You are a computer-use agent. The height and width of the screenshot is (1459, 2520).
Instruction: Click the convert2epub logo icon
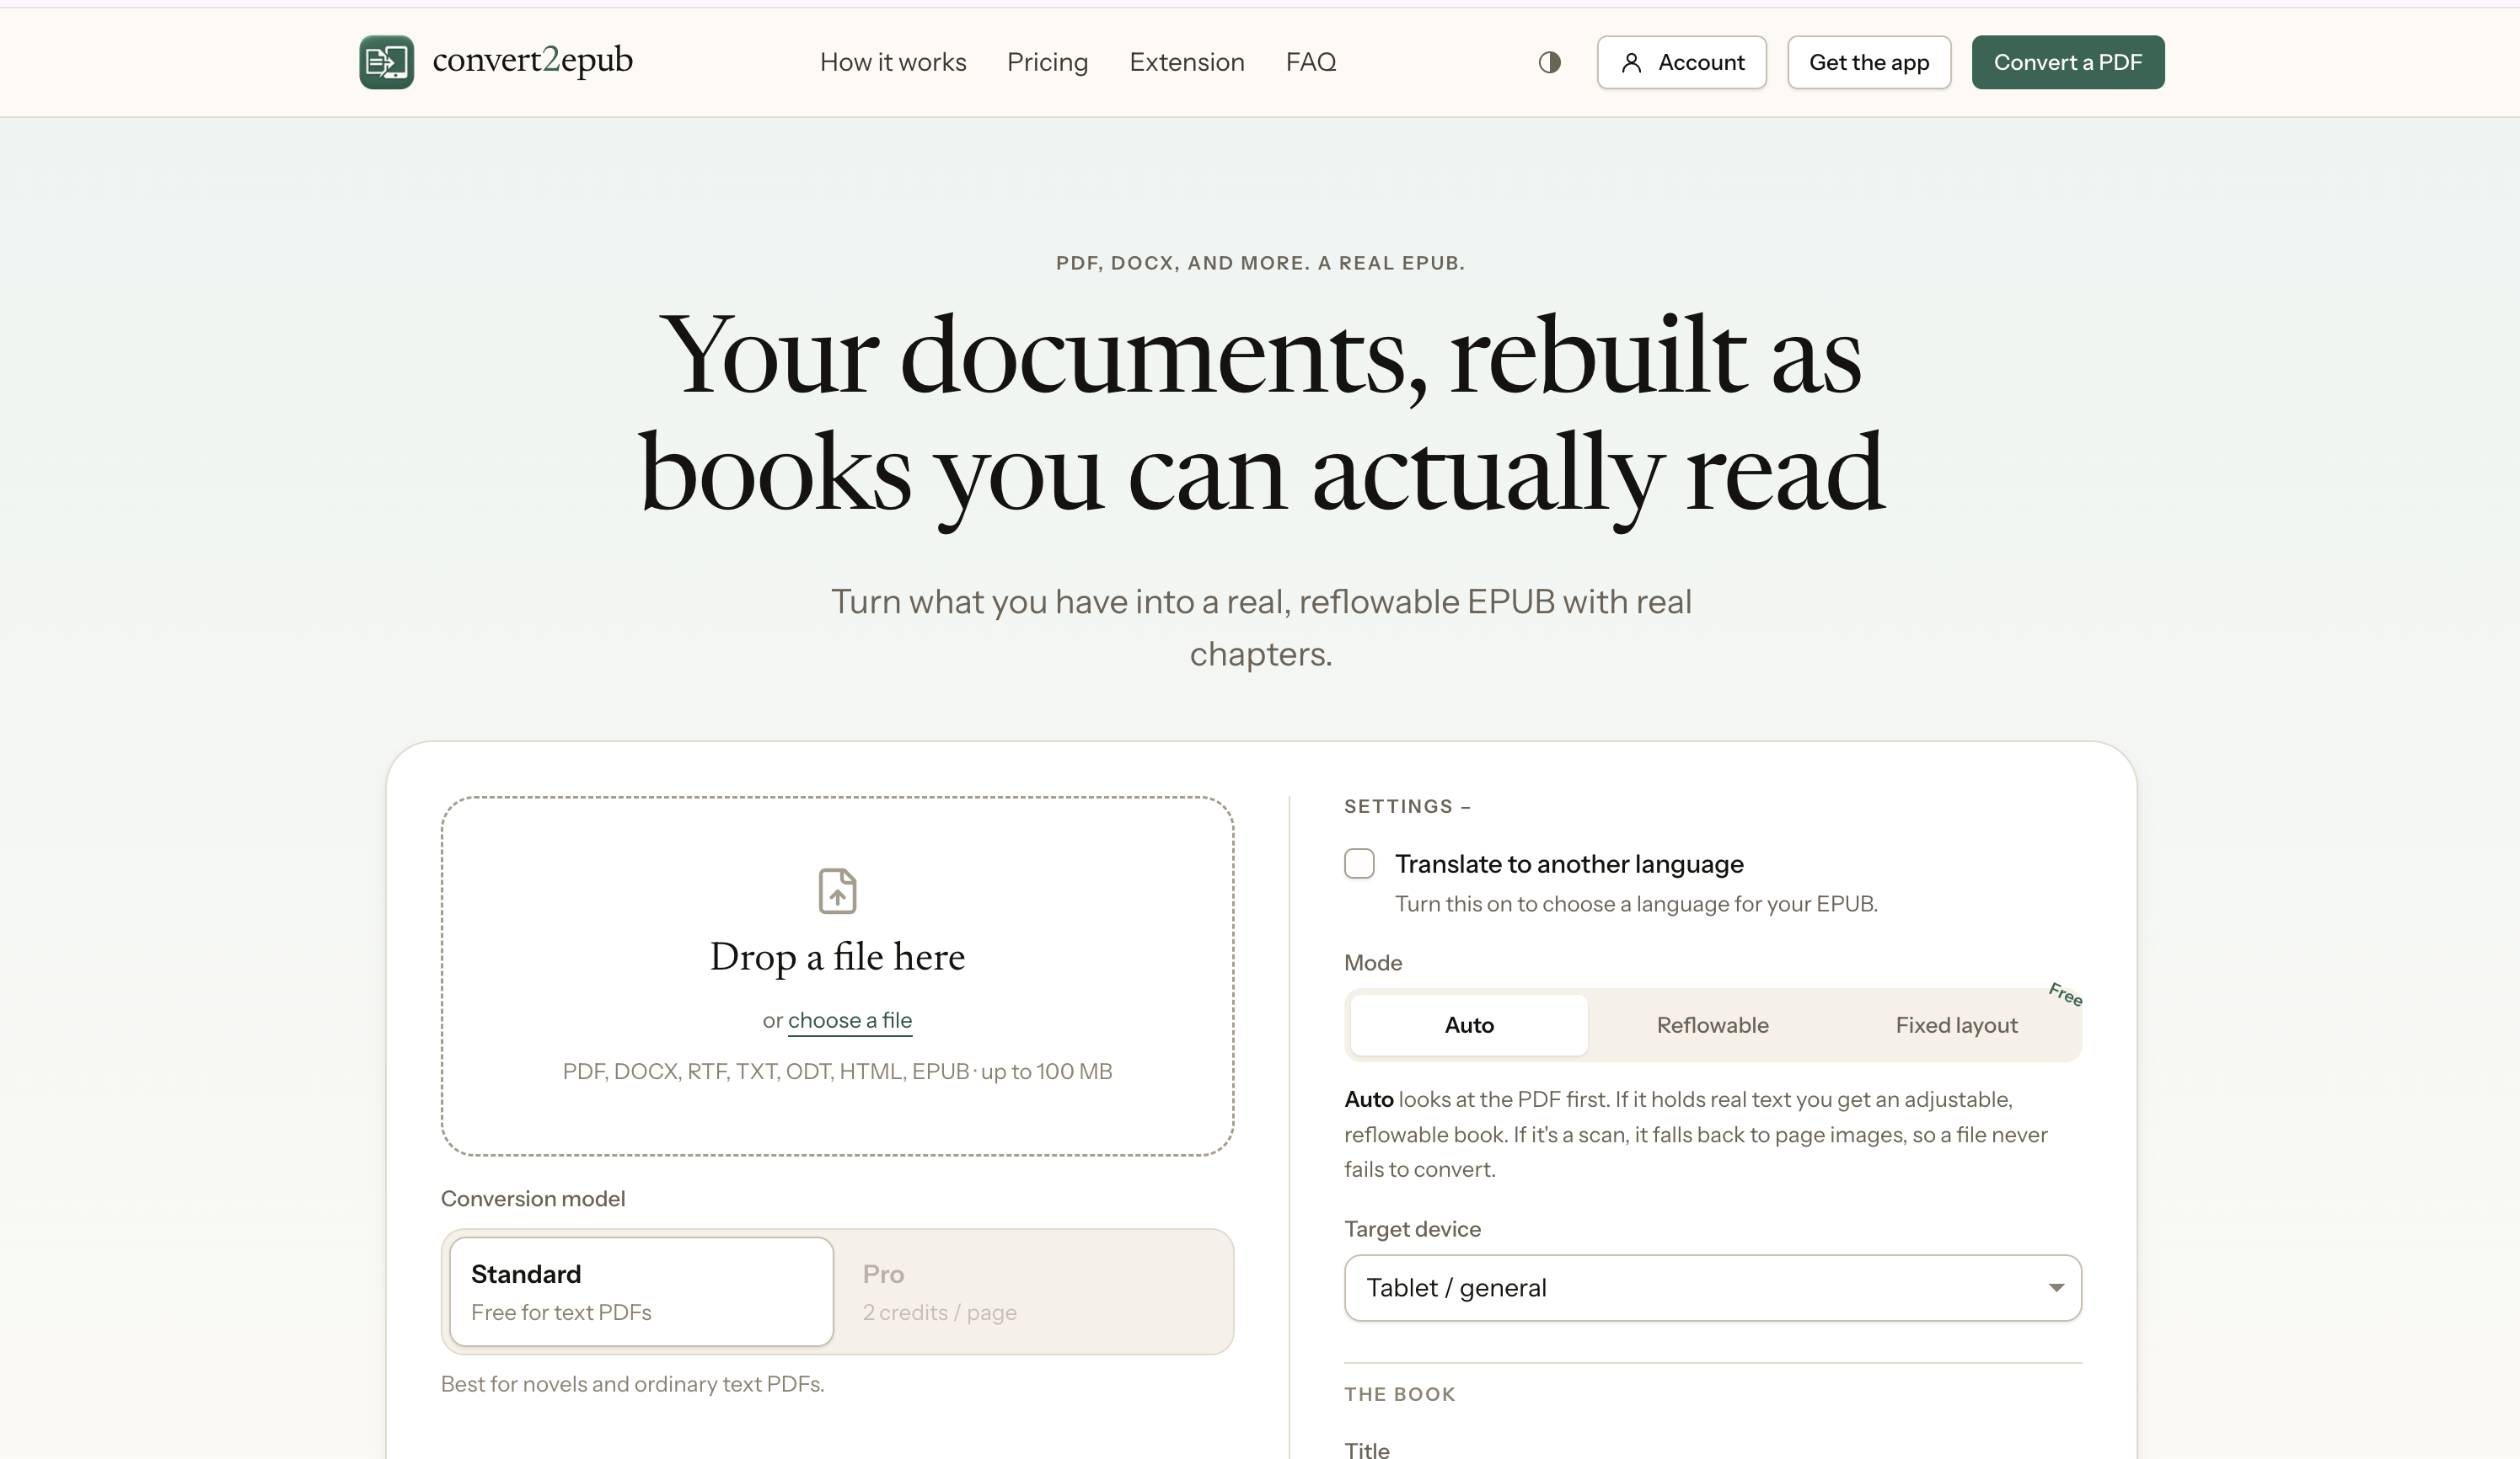tap(386, 62)
